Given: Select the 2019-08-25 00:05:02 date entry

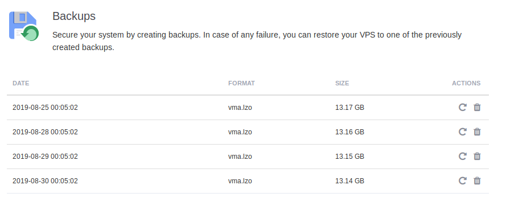Looking at the screenshot, I should pyautogui.click(x=45, y=108).
